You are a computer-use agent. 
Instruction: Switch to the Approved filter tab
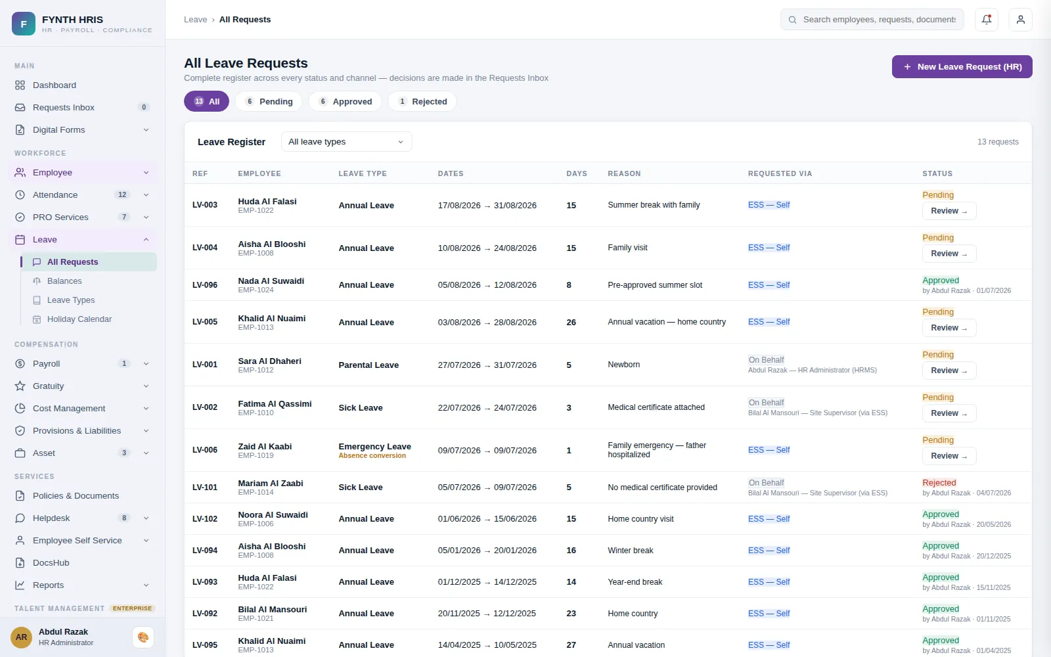coord(345,101)
